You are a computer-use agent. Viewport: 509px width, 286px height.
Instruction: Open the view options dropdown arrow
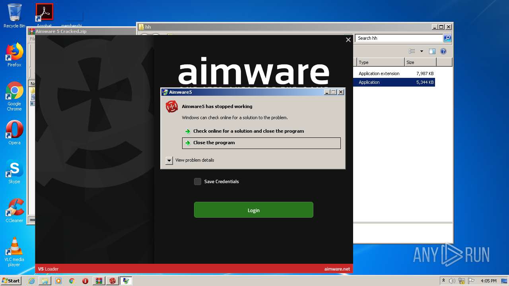coord(422,51)
